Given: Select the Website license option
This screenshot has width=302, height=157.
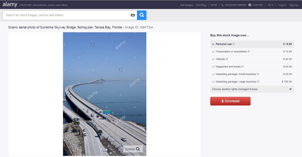Looking at the screenshot, I should [213, 59].
